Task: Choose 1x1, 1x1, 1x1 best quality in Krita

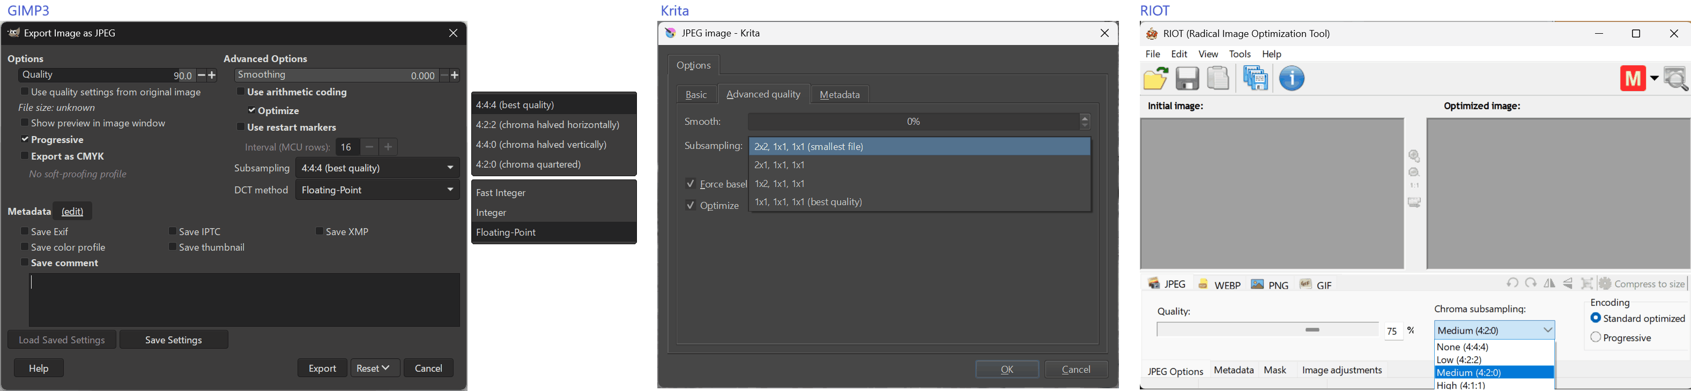Action: click(919, 202)
